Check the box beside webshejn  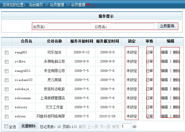(x=6, y=89)
